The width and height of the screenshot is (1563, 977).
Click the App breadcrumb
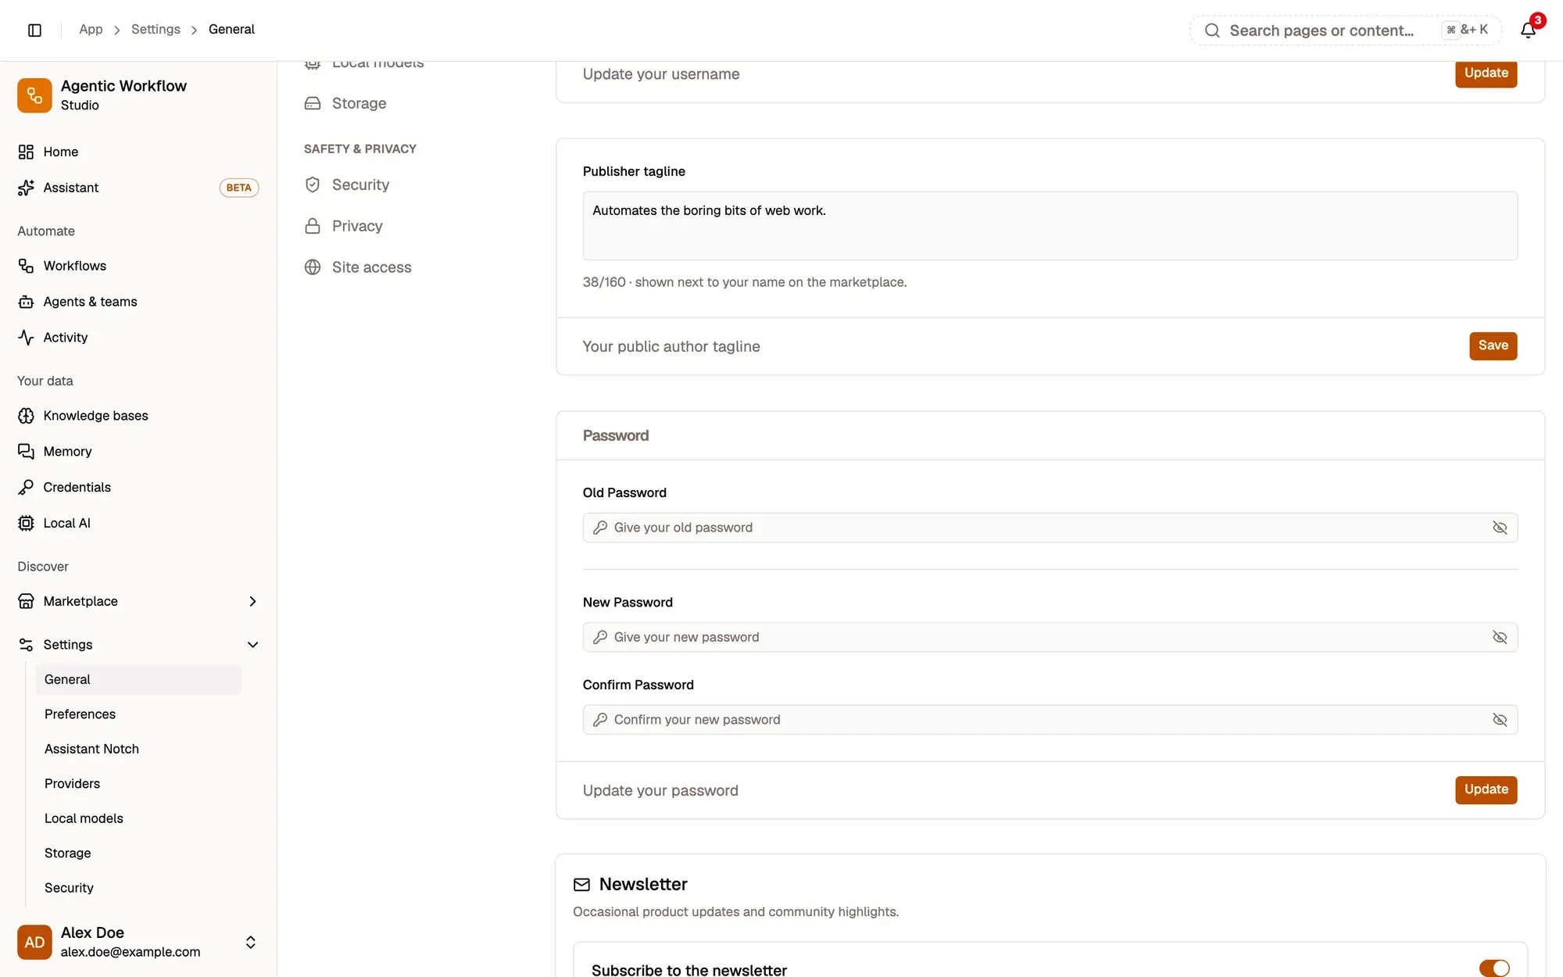(x=91, y=30)
